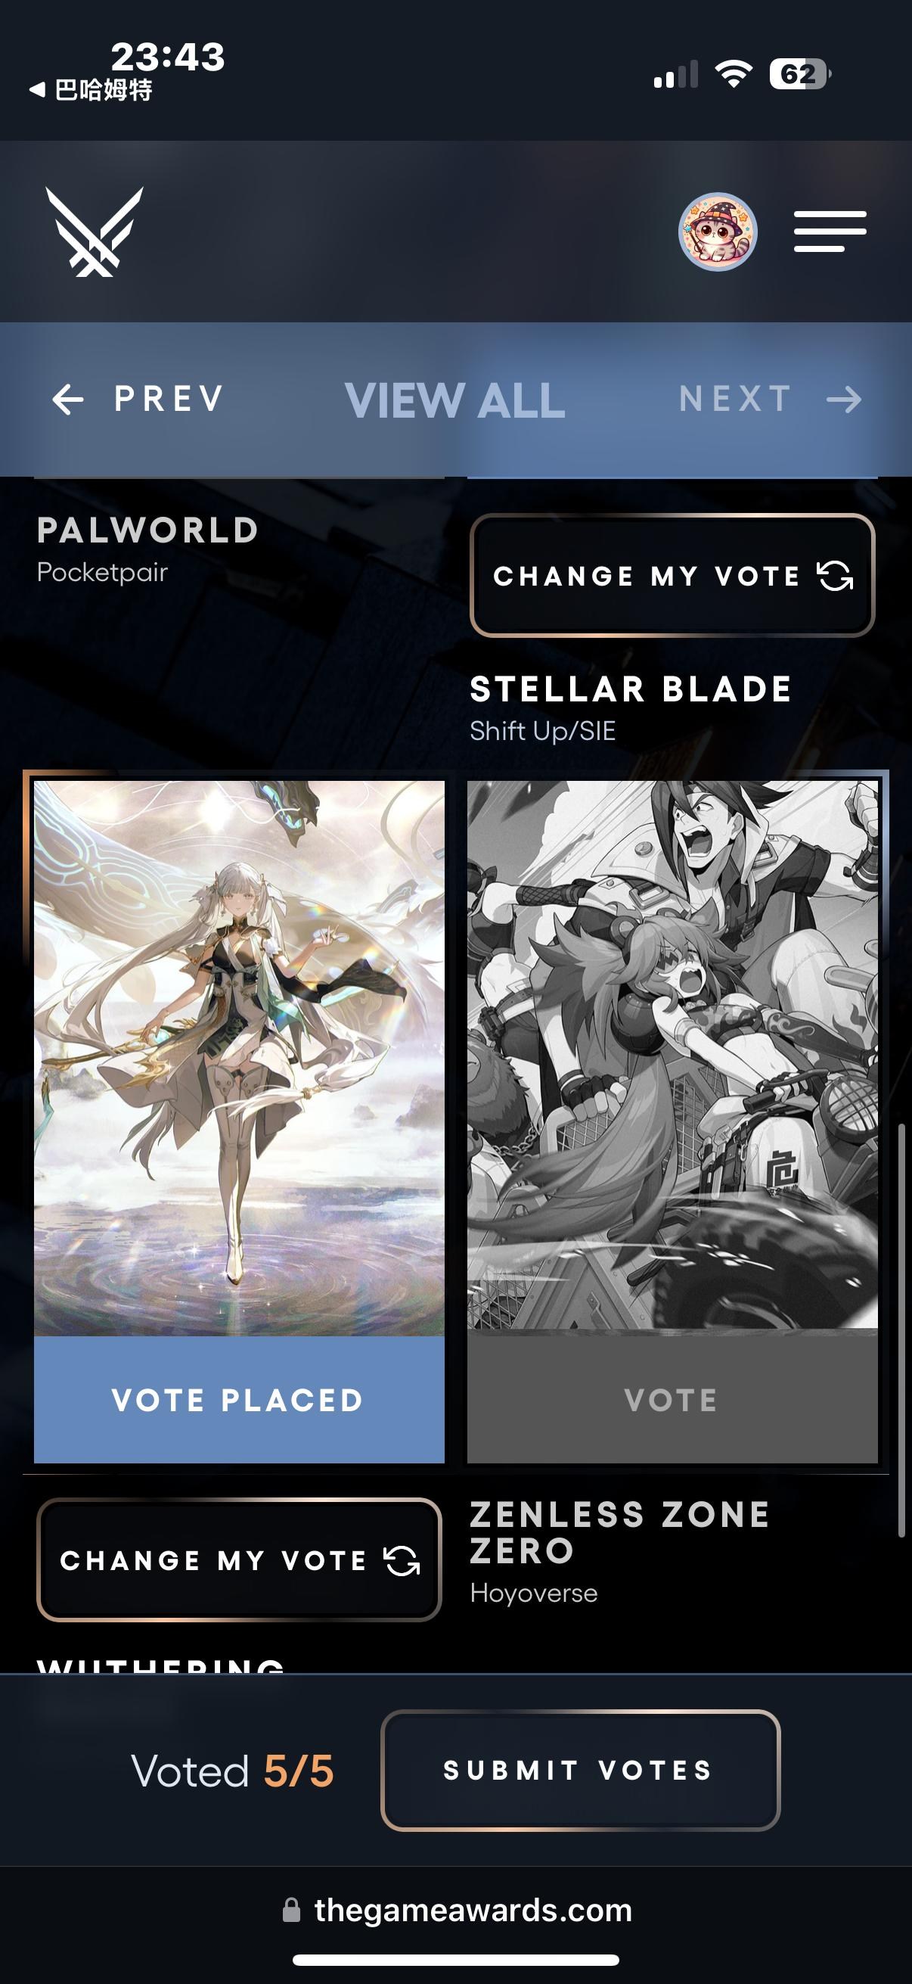Select VIEW ALL categories
The width and height of the screenshot is (912, 1984).
click(x=454, y=400)
